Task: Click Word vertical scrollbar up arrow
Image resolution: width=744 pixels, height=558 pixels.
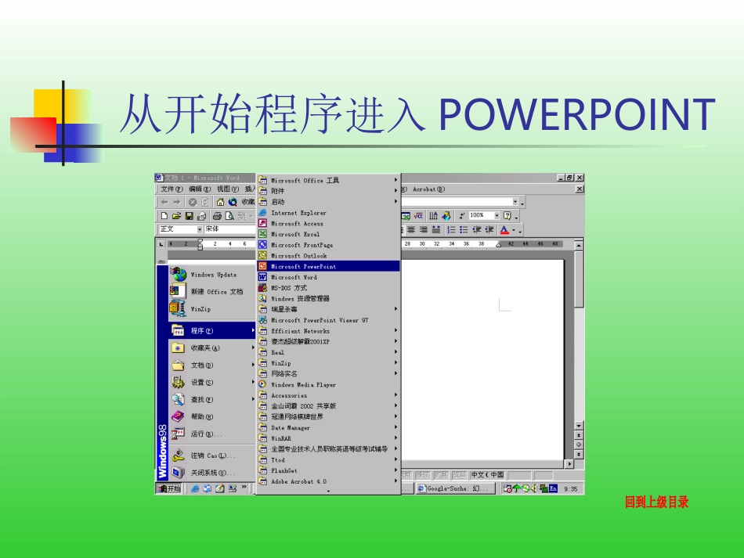Action: point(579,245)
